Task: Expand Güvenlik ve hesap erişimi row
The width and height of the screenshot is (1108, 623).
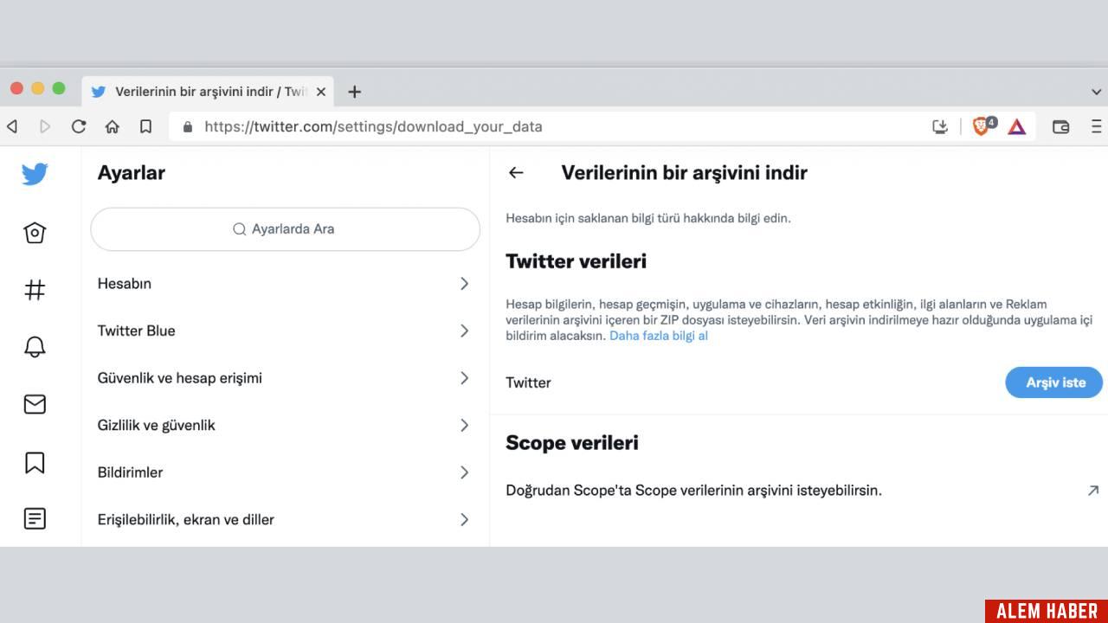Action: click(285, 378)
